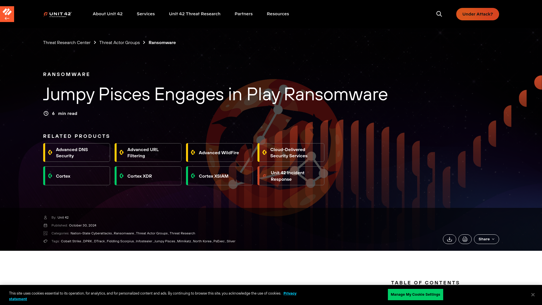Click the Cloud-Delivered Security Services icon
Viewport: 542px width, 305px height.
[264, 152]
